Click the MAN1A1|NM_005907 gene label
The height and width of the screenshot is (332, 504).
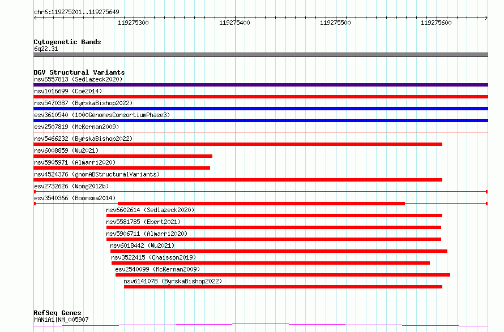(x=61, y=320)
